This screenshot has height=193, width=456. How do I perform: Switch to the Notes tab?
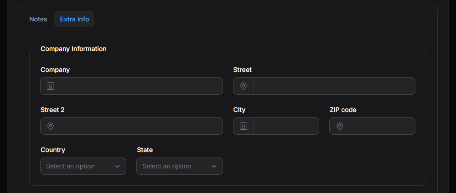tap(38, 19)
